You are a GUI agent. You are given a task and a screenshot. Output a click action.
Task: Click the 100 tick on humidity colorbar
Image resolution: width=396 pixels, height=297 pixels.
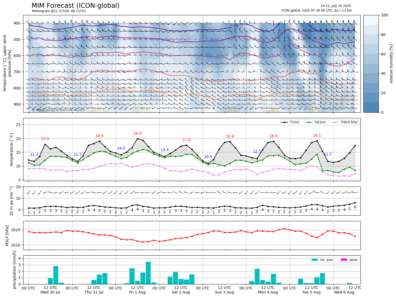coord(385,15)
